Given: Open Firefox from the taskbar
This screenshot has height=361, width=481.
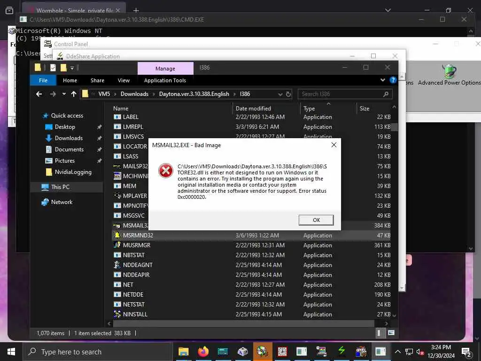Looking at the screenshot, I should 203,352.
